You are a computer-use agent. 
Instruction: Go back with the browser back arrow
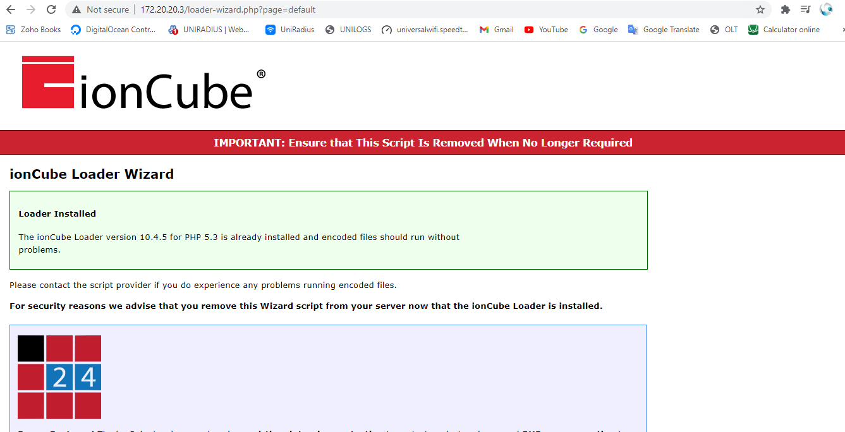click(11, 9)
